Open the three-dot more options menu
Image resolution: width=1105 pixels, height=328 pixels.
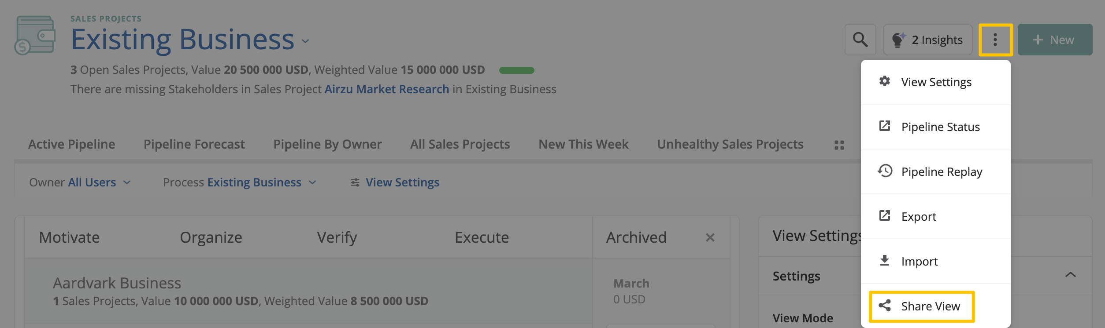click(995, 40)
